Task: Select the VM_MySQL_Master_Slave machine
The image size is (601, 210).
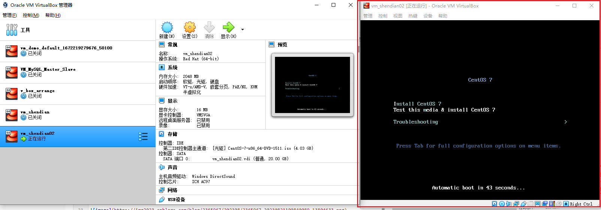Action: [78, 73]
